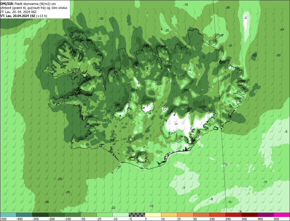Click the '-21' value on the map
Viewport: 290px width, 221px height.
tap(63, 102)
